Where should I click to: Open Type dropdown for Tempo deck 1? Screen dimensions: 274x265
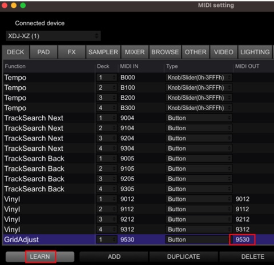[x=199, y=78]
